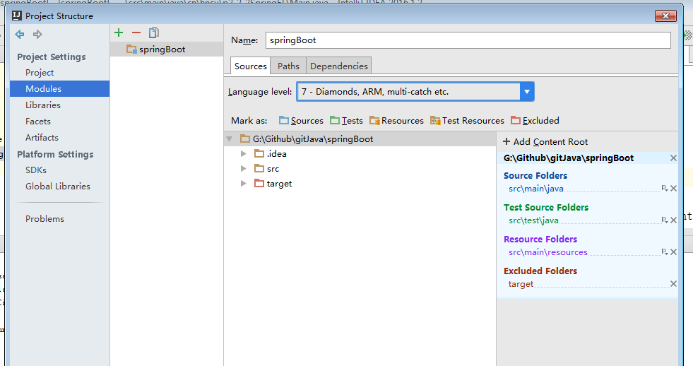Viewport: 693px width, 366px height.
Task: Go forward with the right arrow icon
Action: tap(37, 34)
